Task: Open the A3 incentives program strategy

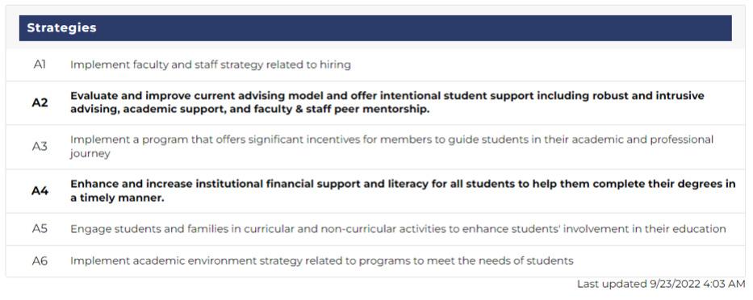Action: 392,147
